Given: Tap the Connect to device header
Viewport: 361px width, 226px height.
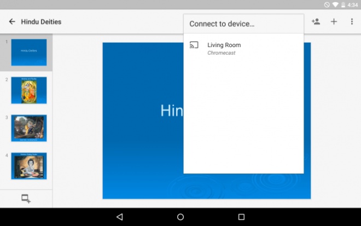Looking at the screenshot, I should pos(222,24).
